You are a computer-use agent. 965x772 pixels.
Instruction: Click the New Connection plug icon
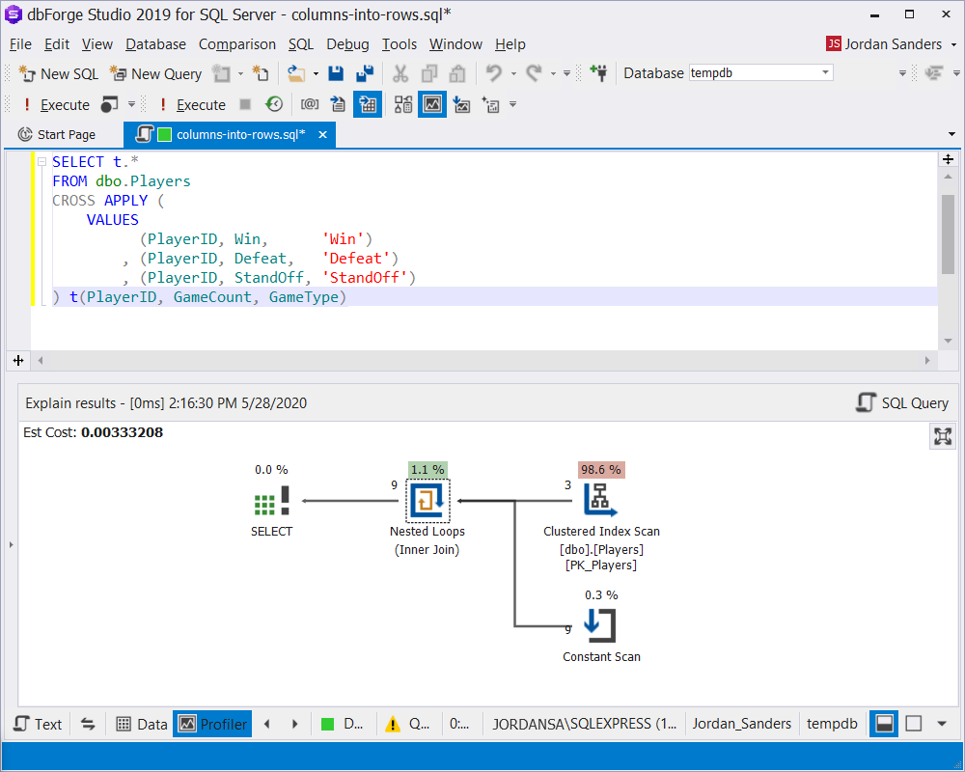pos(598,73)
